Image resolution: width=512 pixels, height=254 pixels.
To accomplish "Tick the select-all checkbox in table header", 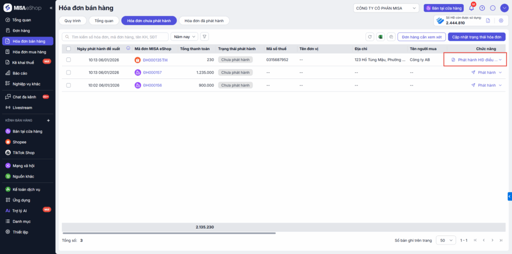I will [68, 48].
